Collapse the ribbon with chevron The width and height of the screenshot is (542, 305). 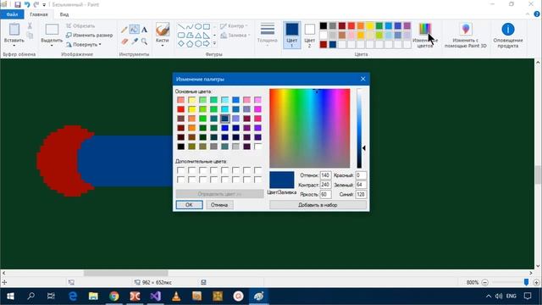528,14
